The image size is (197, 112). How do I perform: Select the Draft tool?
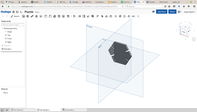[x=54, y=16]
